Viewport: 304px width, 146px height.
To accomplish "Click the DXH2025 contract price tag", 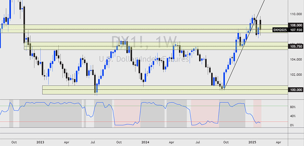I will pos(280,30).
